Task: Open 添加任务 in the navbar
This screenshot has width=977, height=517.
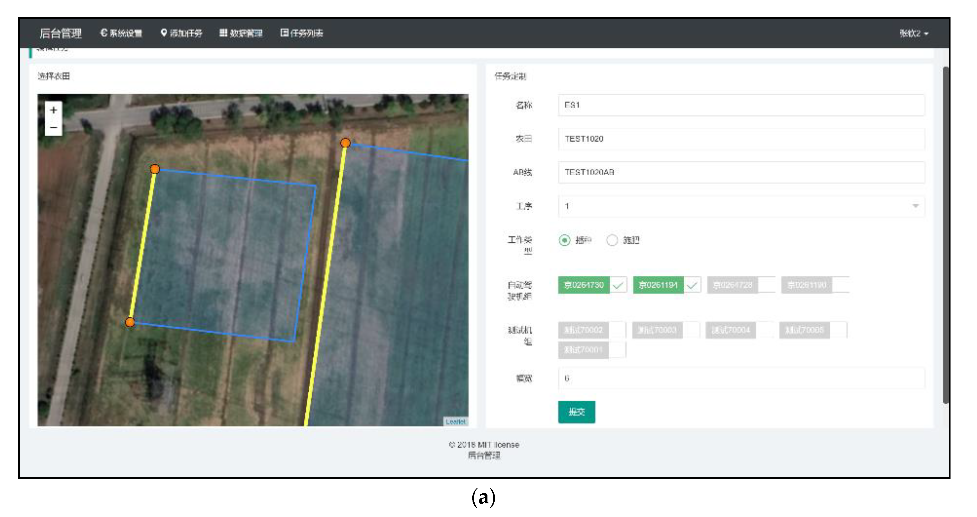Action: tap(181, 33)
